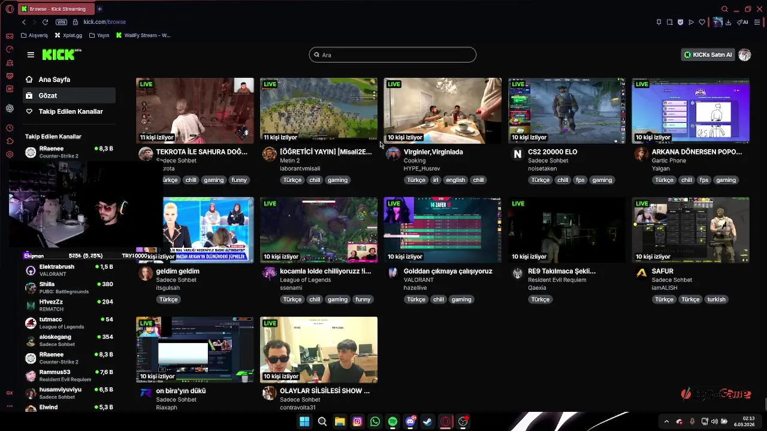This screenshot has height=431, width=767.
Task: Open GX Control speedometer sidebar icon
Action: (10, 49)
